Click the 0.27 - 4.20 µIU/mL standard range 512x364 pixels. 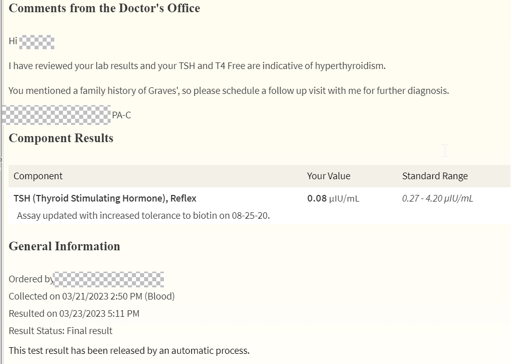click(x=437, y=198)
